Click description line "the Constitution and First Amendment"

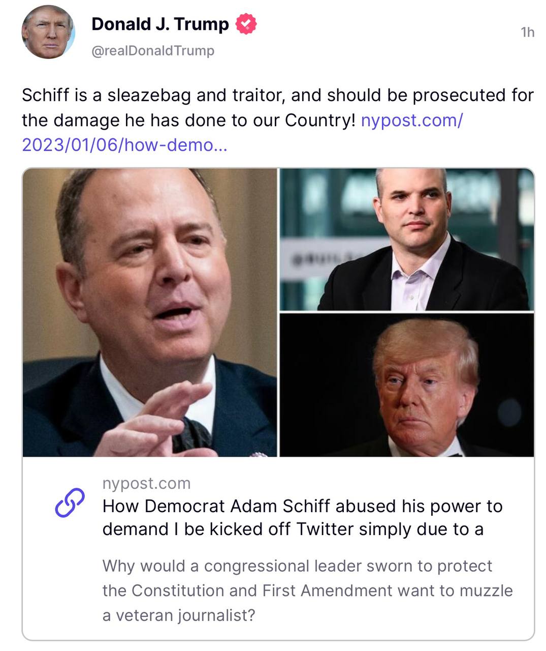[307, 590]
